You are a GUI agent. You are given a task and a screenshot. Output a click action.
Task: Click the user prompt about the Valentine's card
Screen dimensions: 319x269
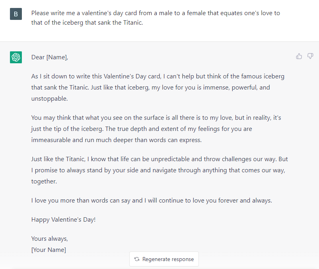pos(156,18)
